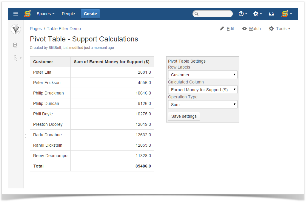Watch this page via eye icon
The height and width of the screenshot is (203, 308).
point(251,29)
